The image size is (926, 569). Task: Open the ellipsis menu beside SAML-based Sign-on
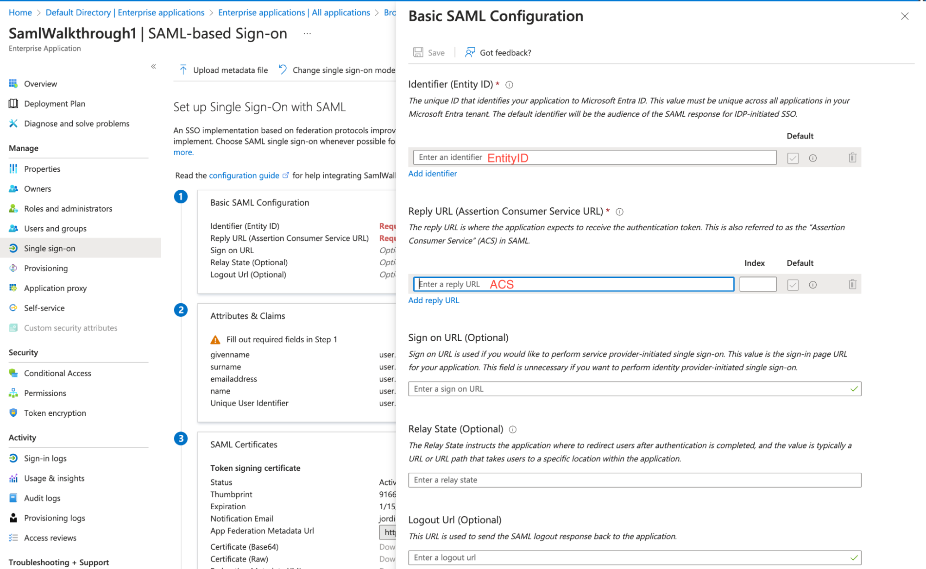(307, 33)
